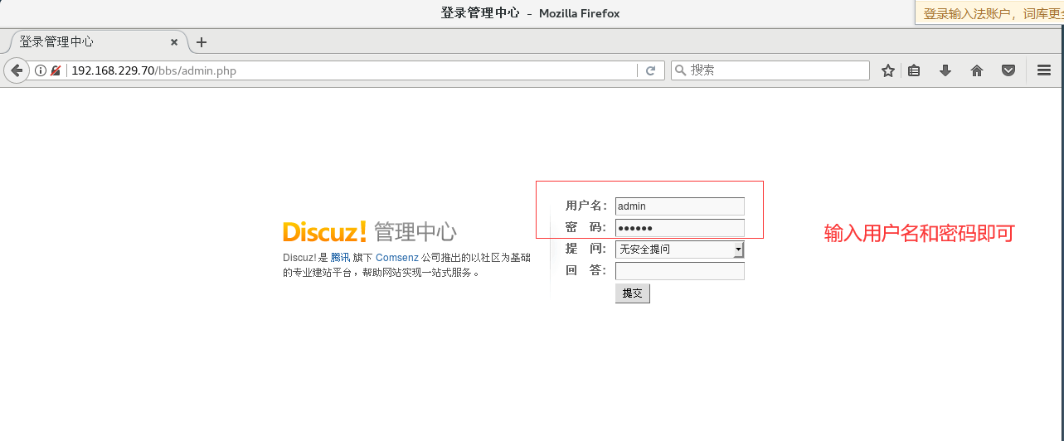Click the 回答 answer input field
The width and height of the screenshot is (1064, 441).
coord(680,271)
